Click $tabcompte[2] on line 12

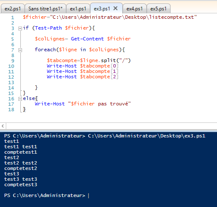99,77
